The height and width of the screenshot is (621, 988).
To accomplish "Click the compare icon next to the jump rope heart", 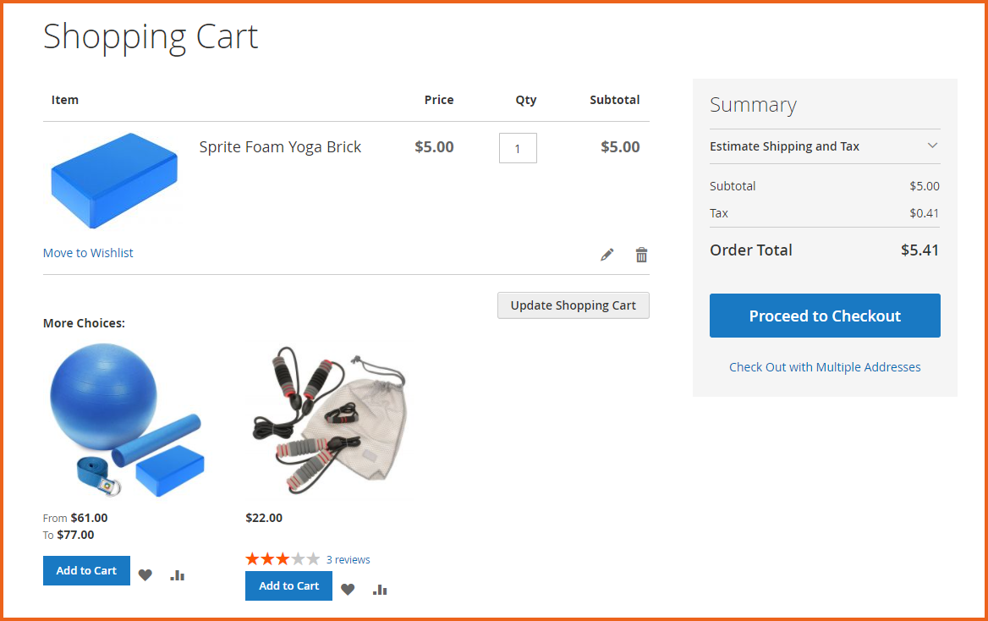I will [379, 589].
